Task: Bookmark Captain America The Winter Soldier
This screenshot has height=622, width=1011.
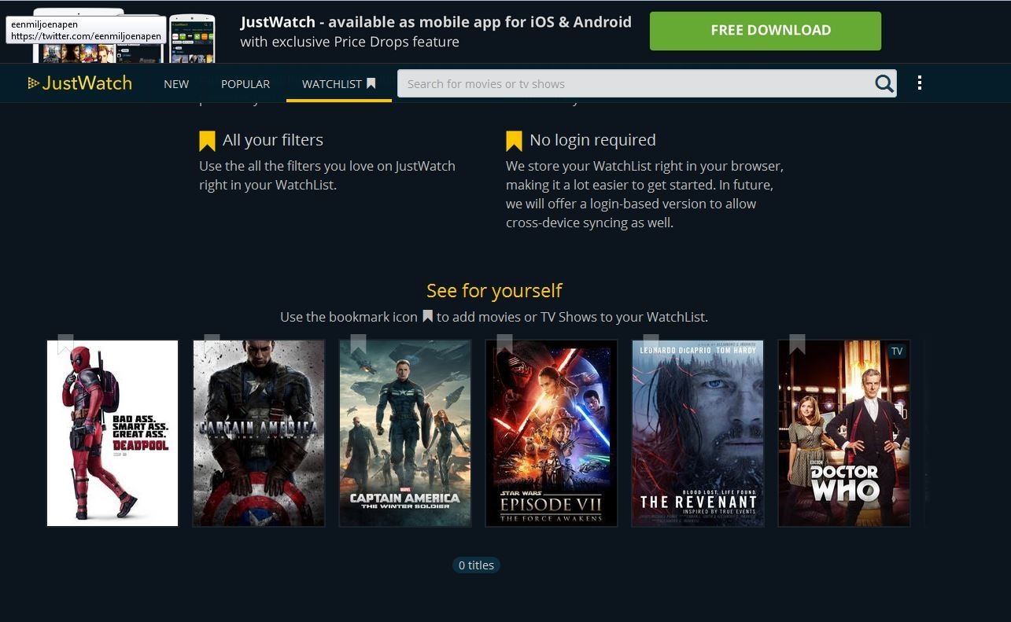Action: coord(358,344)
